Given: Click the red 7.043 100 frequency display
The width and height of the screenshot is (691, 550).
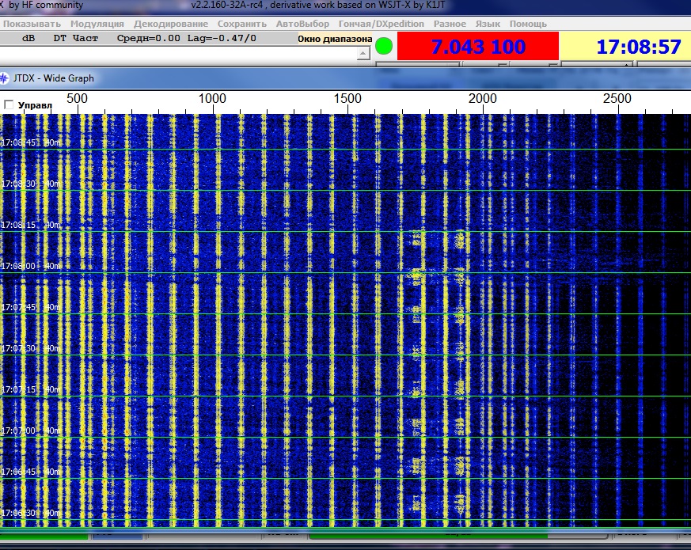Looking at the screenshot, I should [x=477, y=47].
